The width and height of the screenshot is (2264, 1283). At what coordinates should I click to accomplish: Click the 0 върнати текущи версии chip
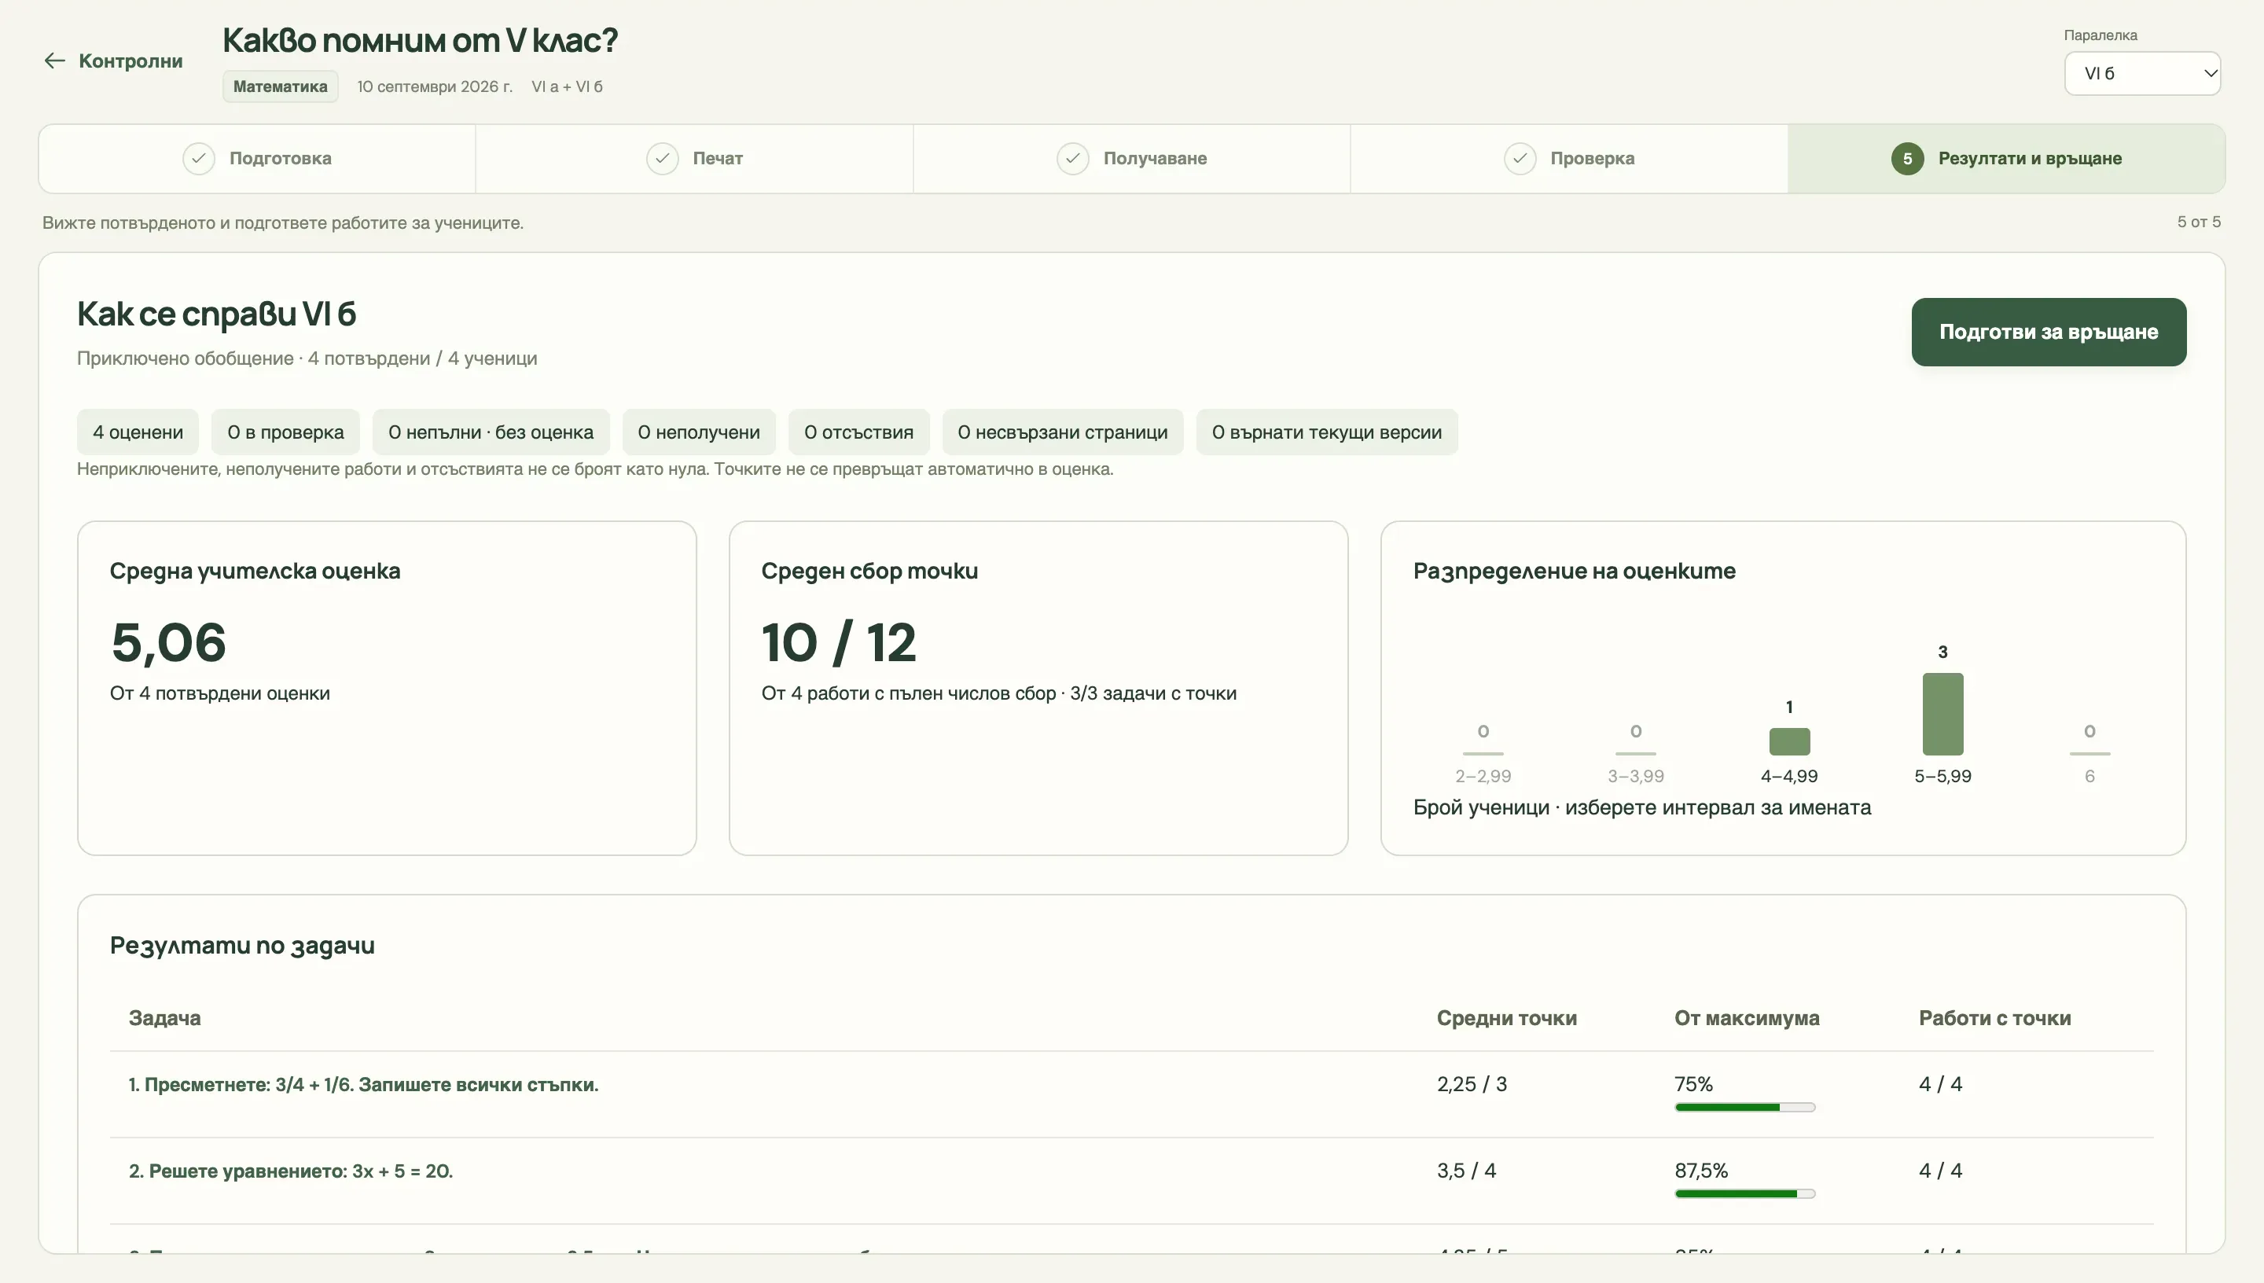pyautogui.click(x=1327, y=432)
